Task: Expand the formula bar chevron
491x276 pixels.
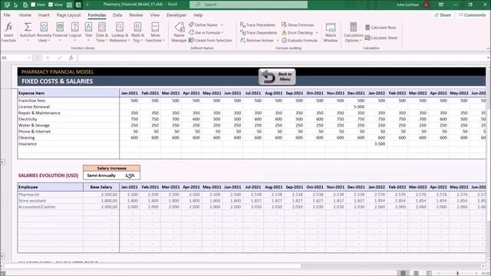Action: pos(488,58)
